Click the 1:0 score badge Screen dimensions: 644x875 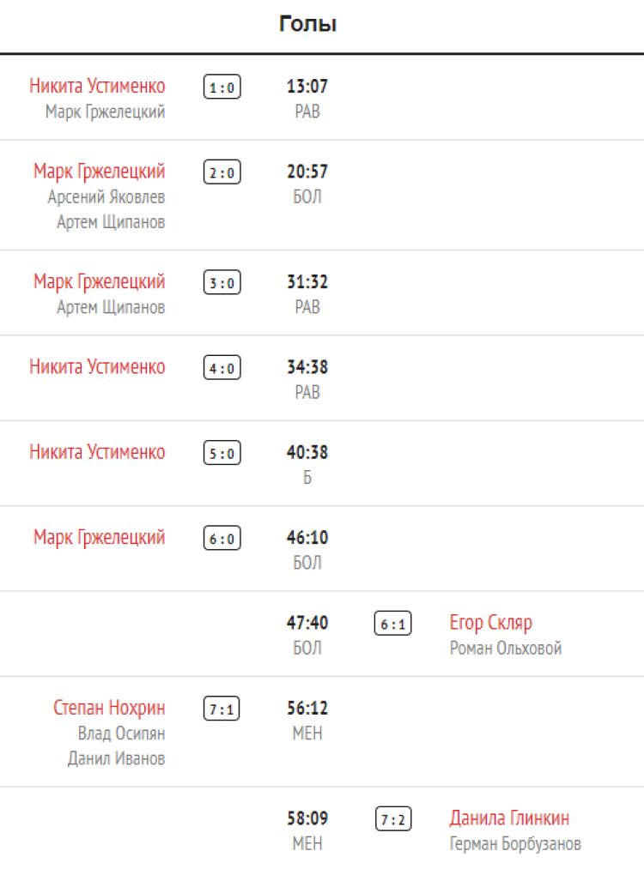[222, 87]
